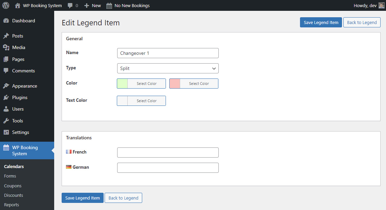Focus the German translation input field
This screenshot has width=386, height=210.
coord(168,168)
